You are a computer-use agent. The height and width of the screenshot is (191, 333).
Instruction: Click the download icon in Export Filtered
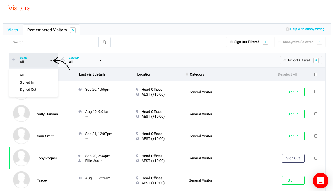[x=285, y=60]
